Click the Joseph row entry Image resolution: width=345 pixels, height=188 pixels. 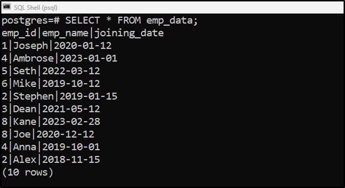[31, 46]
